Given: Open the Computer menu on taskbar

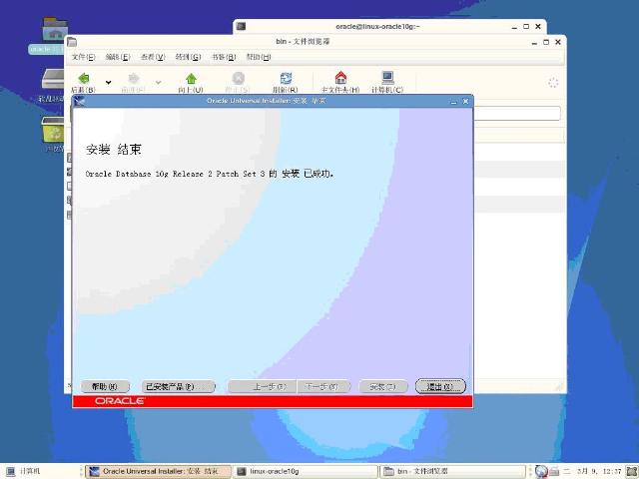Looking at the screenshot, I should (x=23, y=471).
